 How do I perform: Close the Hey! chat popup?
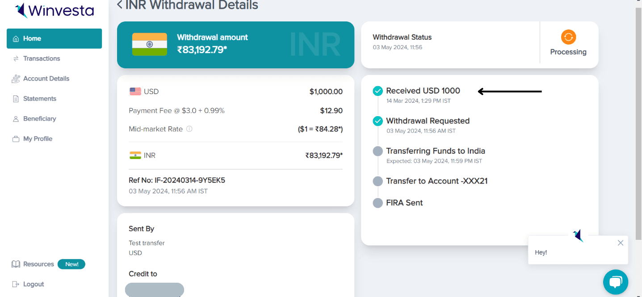pos(620,243)
